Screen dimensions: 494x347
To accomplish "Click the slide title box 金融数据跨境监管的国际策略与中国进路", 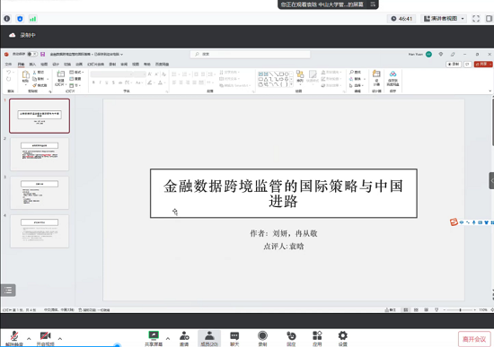I will [284, 193].
